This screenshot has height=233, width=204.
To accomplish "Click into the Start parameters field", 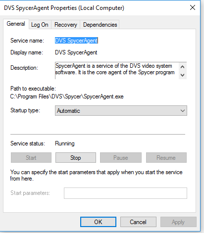I will point(125,193).
